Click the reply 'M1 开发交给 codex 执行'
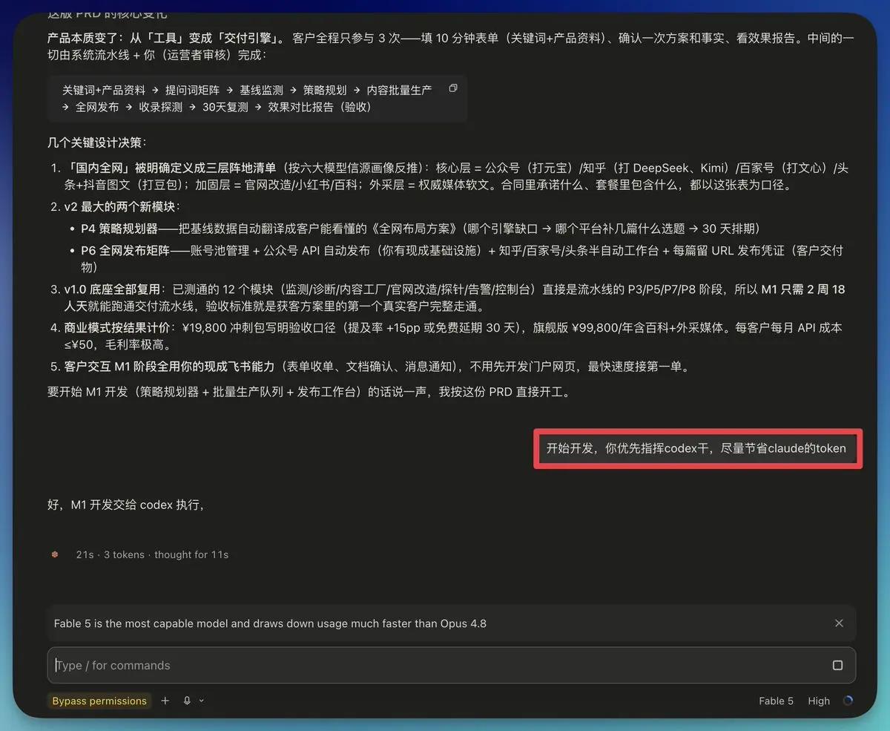This screenshot has height=731, width=890. point(126,505)
